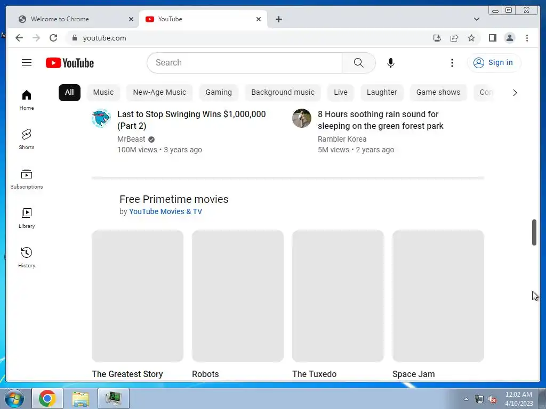Image resolution: width=546 pixels, height=409 pixels.
Task: Click the Robots movie thumbnail
Action: (x=237, y=296)
